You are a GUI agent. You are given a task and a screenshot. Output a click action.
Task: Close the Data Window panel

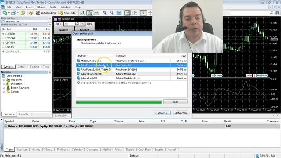(50, 18)
